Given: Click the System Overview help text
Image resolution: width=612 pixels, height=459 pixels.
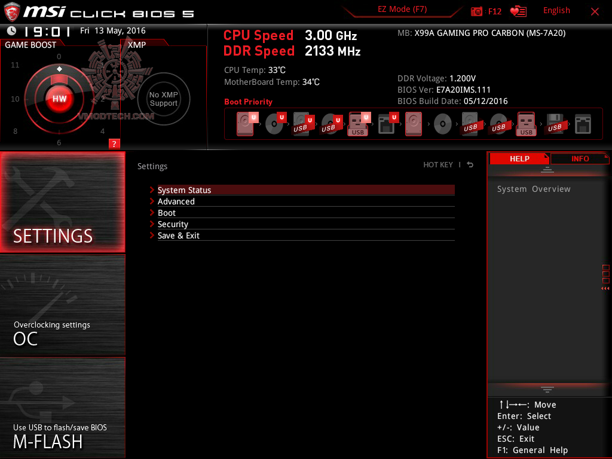Looking at the screenshot, I should (534, 189).
